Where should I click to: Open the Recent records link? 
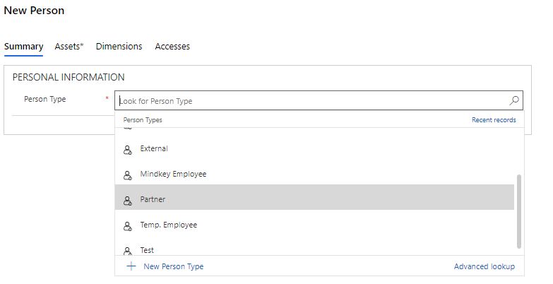coord(494,120)
